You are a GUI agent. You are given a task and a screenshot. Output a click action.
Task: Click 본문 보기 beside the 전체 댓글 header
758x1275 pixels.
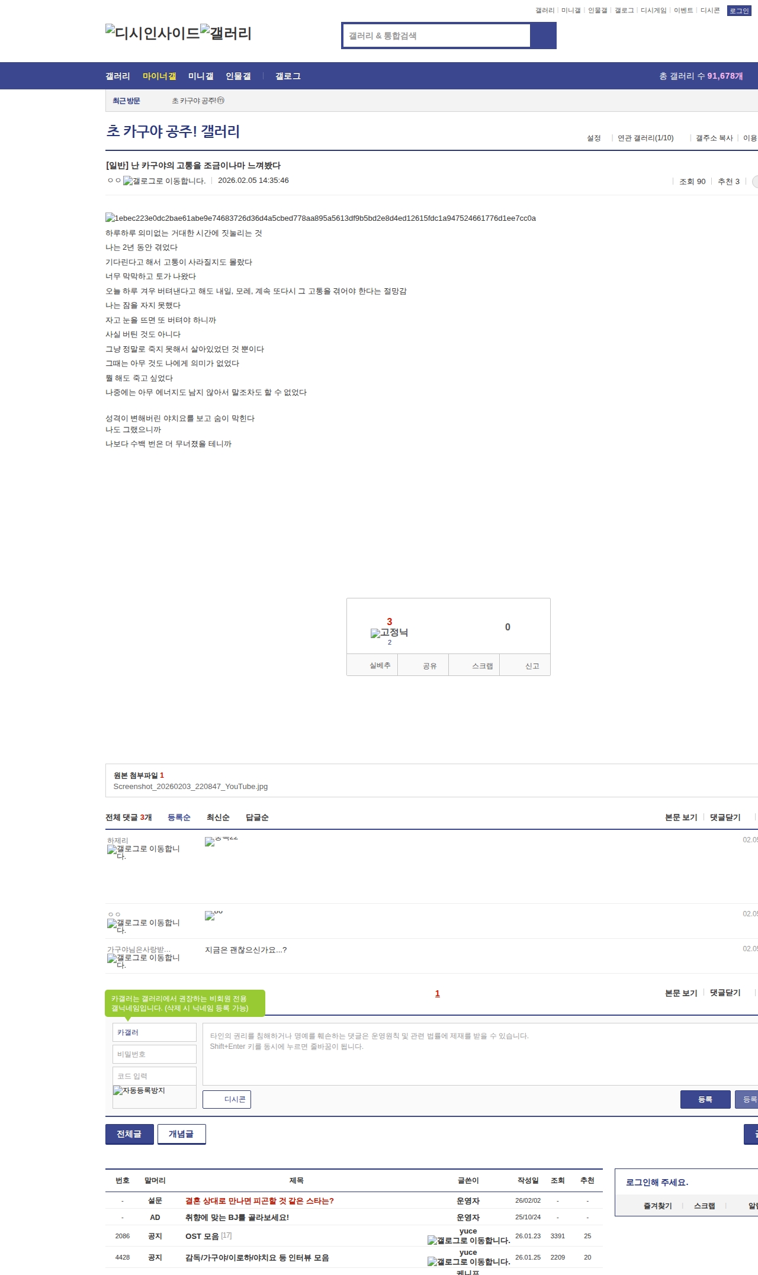(681, 817)
